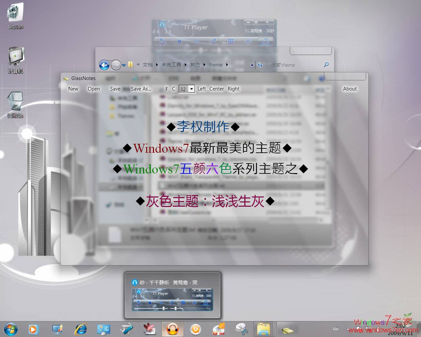Screen dimensions: 421x337
Task: Click the TT Player headphone taskbar icon
Action: (x=173, y=329)
